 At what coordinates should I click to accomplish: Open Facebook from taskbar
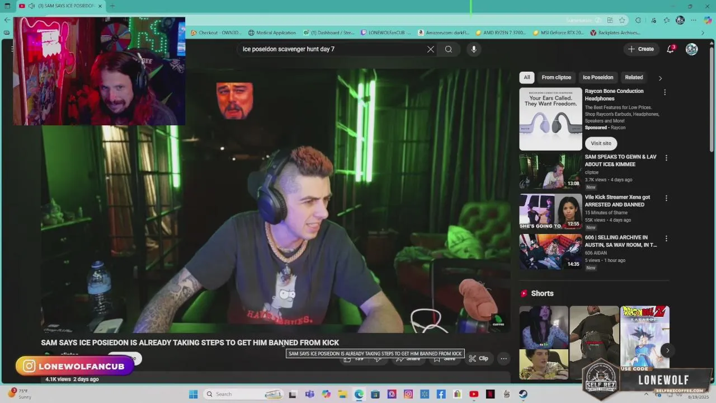[x=441, y=394]
